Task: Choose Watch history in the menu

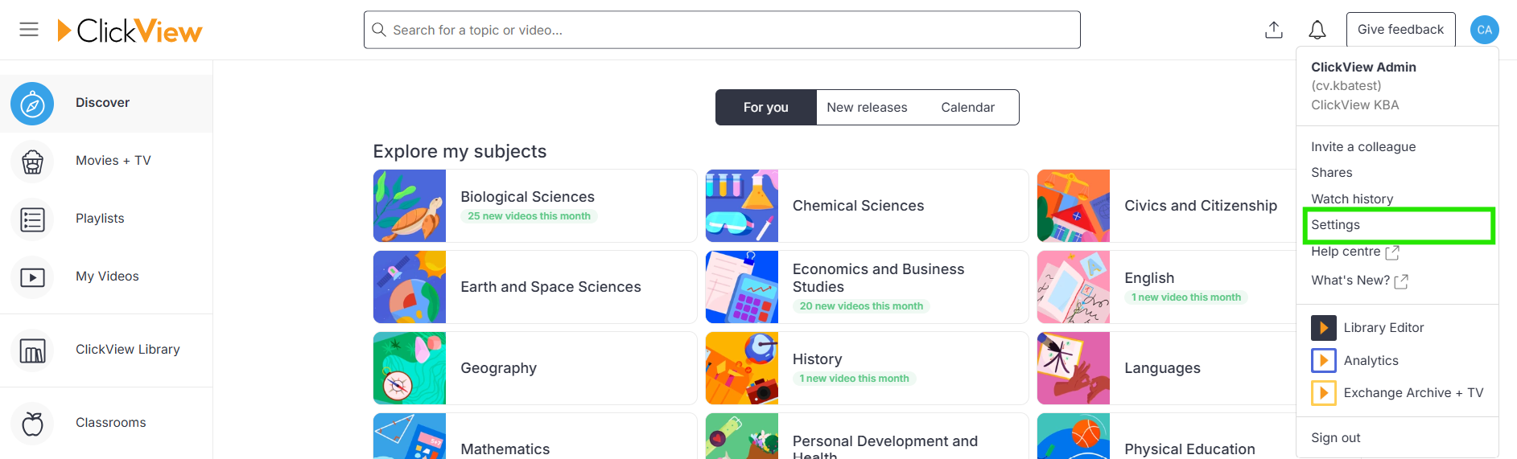Action: tap(1352, 199)
